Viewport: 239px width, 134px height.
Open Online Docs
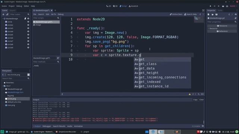(x=176, y=14)
